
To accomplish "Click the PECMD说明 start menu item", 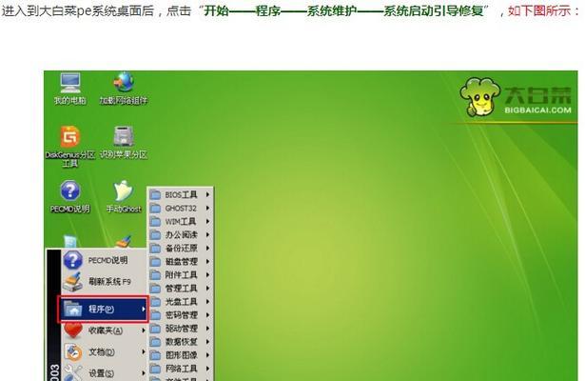I will point(103,260).
